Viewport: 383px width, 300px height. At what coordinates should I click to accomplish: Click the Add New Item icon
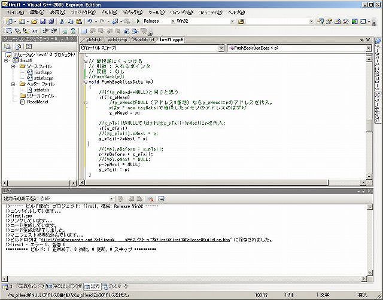point(22,22)
